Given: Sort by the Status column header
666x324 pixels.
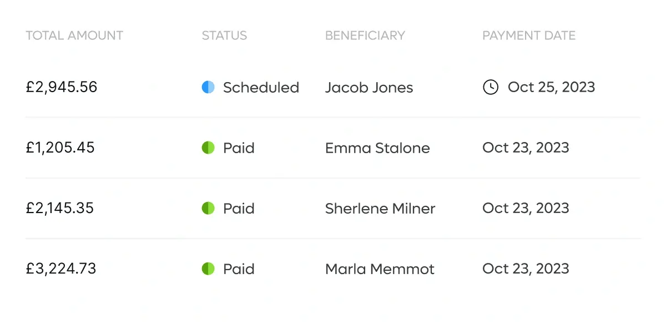Looking at the screenshot, I should tap(224, 36).
